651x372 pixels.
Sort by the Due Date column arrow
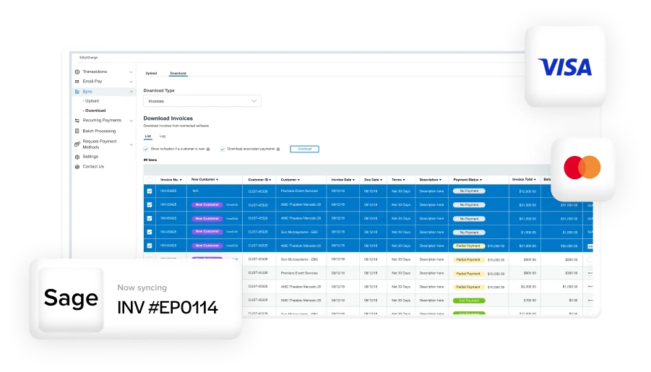pyautogui.click(x=381, y=180)
